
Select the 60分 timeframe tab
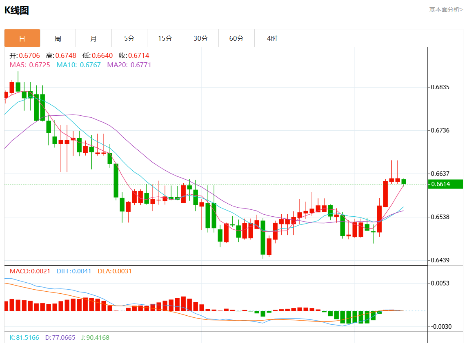(236, 38)
